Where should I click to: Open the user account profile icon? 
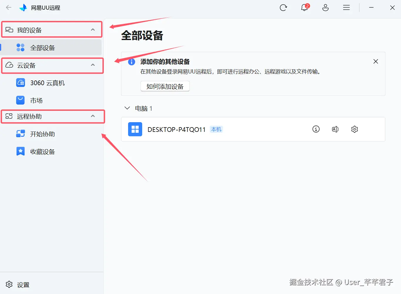click(x=326, y=8)
